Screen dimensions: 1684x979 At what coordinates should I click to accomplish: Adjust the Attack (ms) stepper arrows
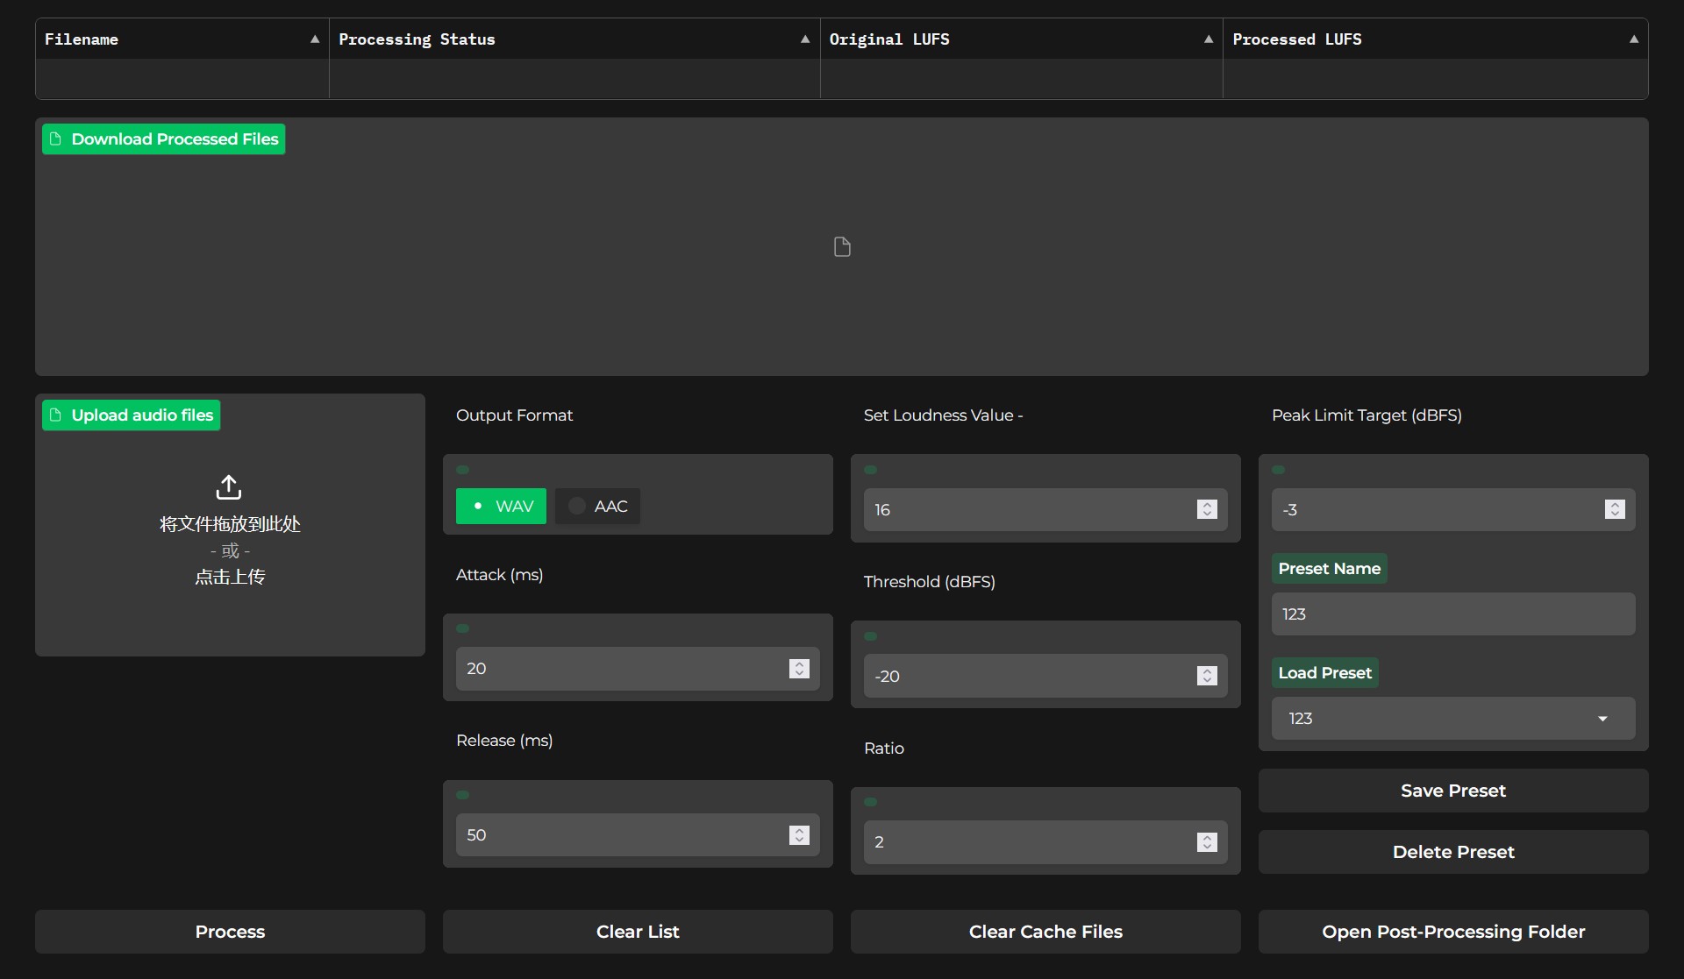click(799, 669)
